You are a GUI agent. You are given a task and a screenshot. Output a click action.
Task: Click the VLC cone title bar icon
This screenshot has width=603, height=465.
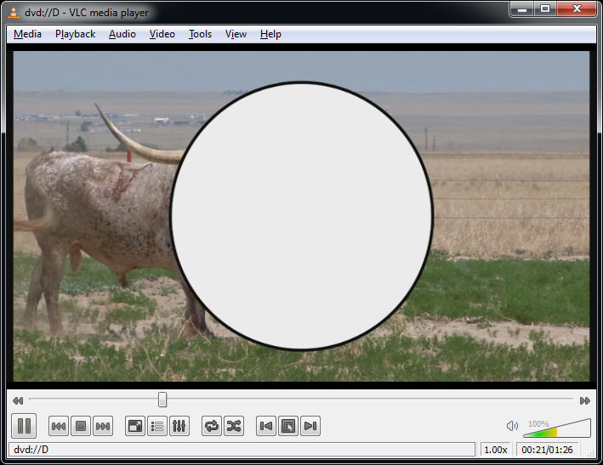[x=14, y=12]
